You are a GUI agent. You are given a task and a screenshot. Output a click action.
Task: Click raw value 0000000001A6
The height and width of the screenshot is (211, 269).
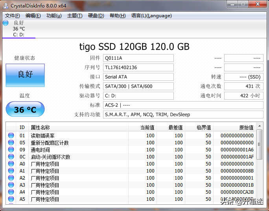coord(237,150)
